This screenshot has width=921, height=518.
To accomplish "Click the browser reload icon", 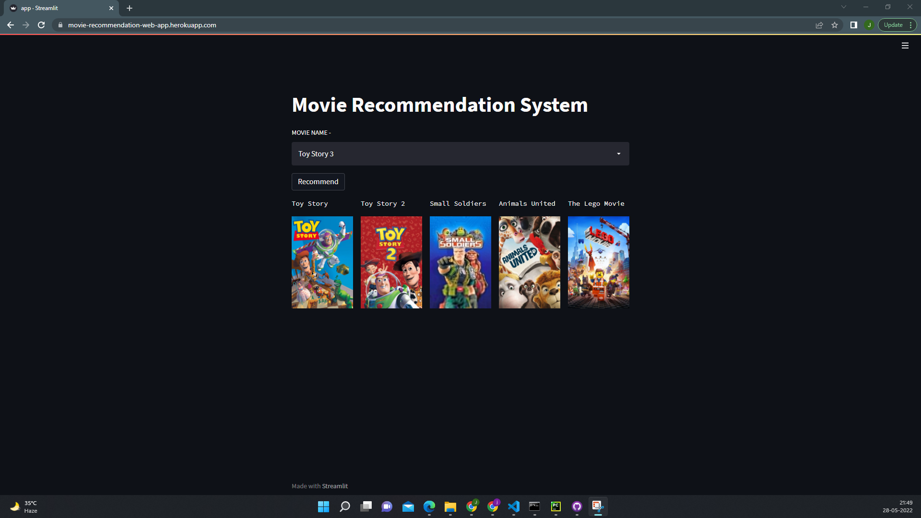I will coord(41,25).
